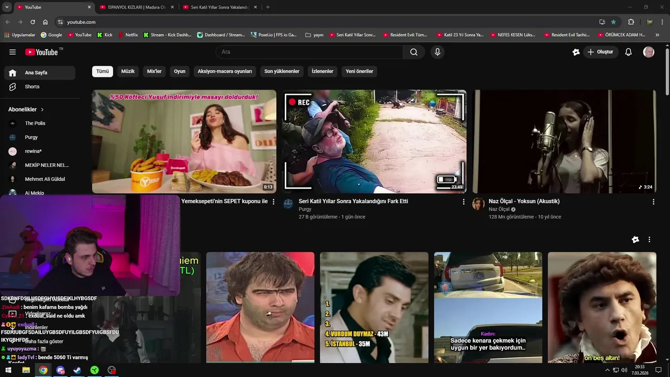The height and width of the screenshot is (377, 670).
Task: Select the Tümü filter chip
Action: 103,71
